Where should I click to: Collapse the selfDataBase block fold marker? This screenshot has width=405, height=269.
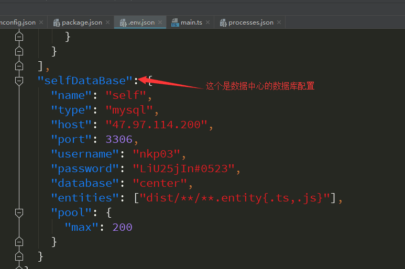point(19,81)
